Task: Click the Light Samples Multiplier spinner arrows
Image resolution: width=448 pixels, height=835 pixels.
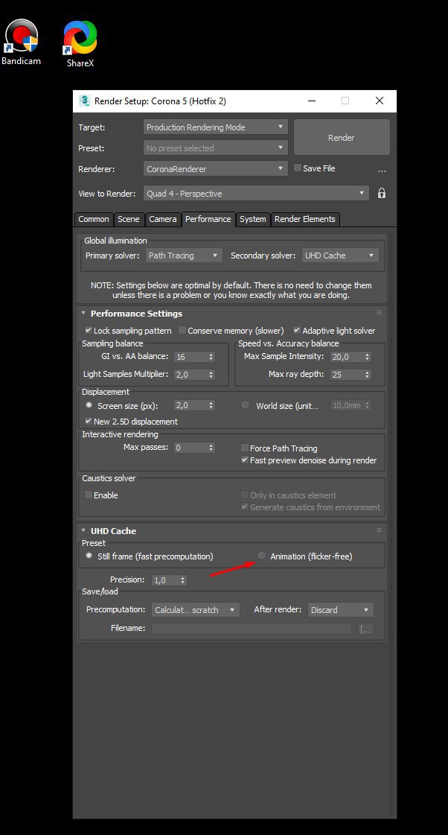Action: [x=211, y=375]
